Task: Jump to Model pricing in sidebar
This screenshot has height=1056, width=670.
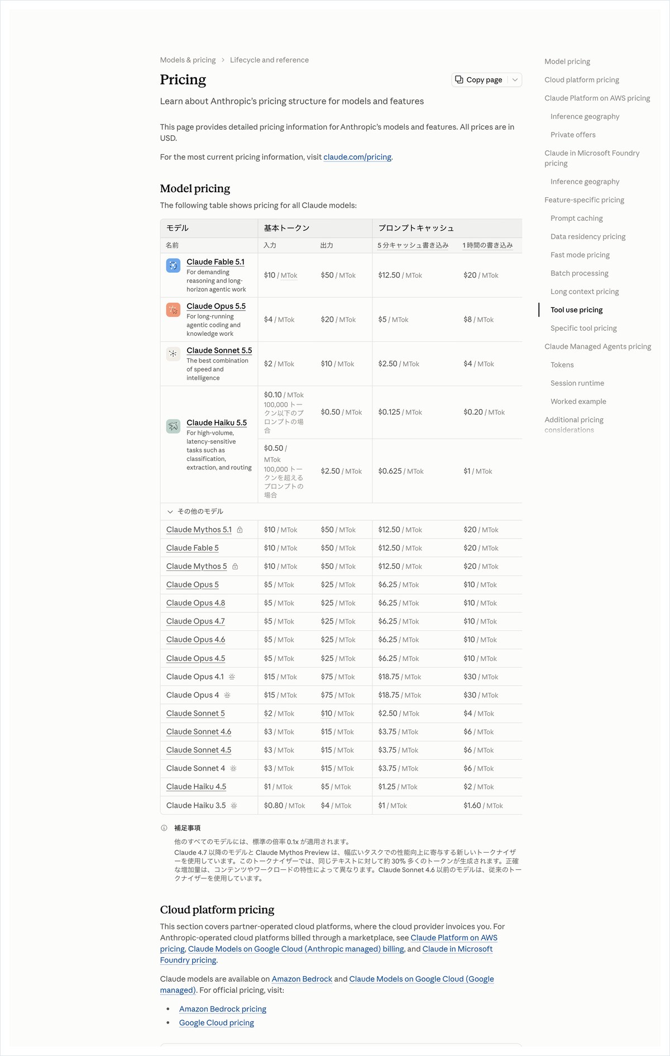Action: click(x=567, y=61)
